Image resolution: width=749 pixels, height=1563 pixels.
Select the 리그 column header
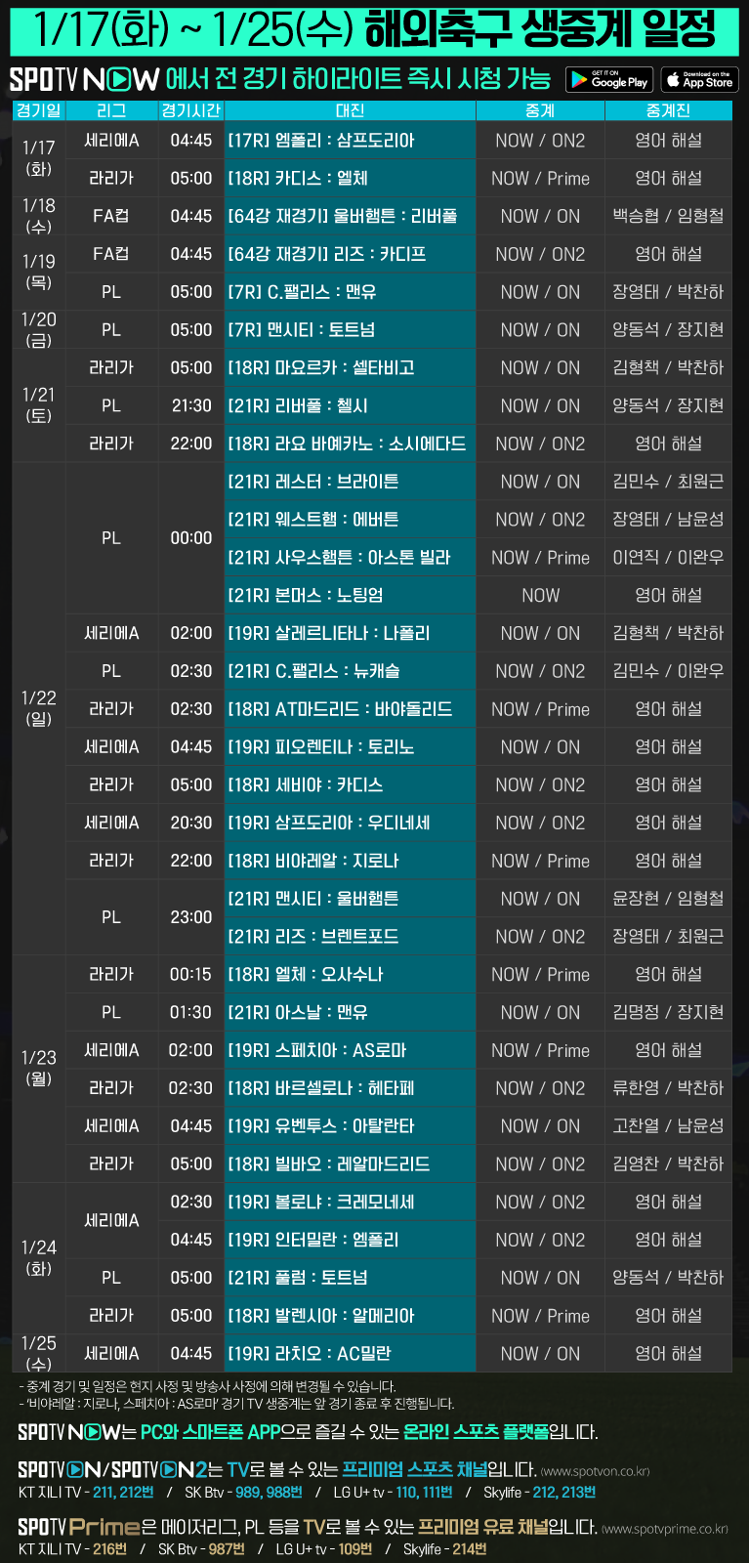point(111,110)
